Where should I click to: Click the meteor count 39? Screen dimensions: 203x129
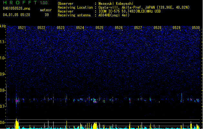tap(47, 15)
